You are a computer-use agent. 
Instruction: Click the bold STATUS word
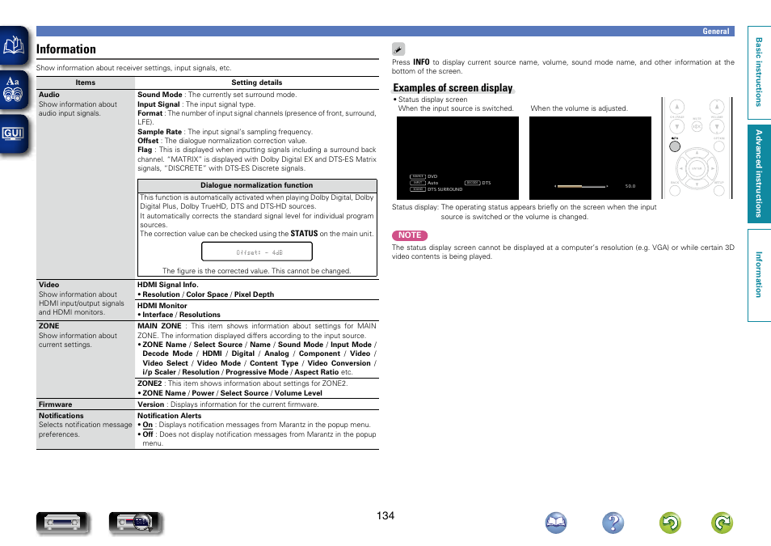pos(304,234)
